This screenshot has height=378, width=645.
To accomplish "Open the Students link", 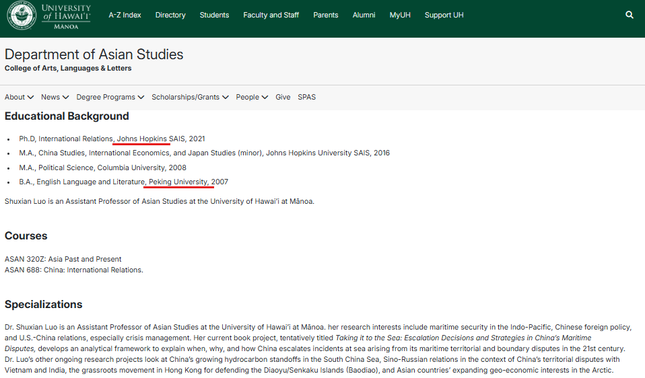I will [x=214, y=15].
